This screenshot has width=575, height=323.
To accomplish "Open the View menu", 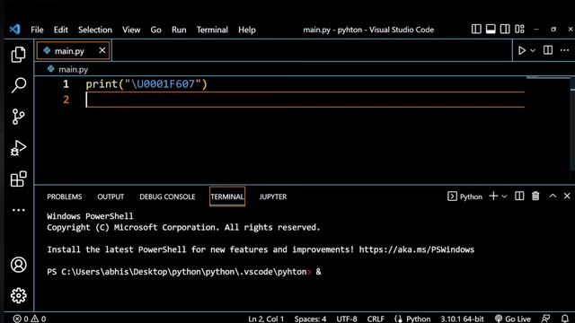I will click(131, 30).
